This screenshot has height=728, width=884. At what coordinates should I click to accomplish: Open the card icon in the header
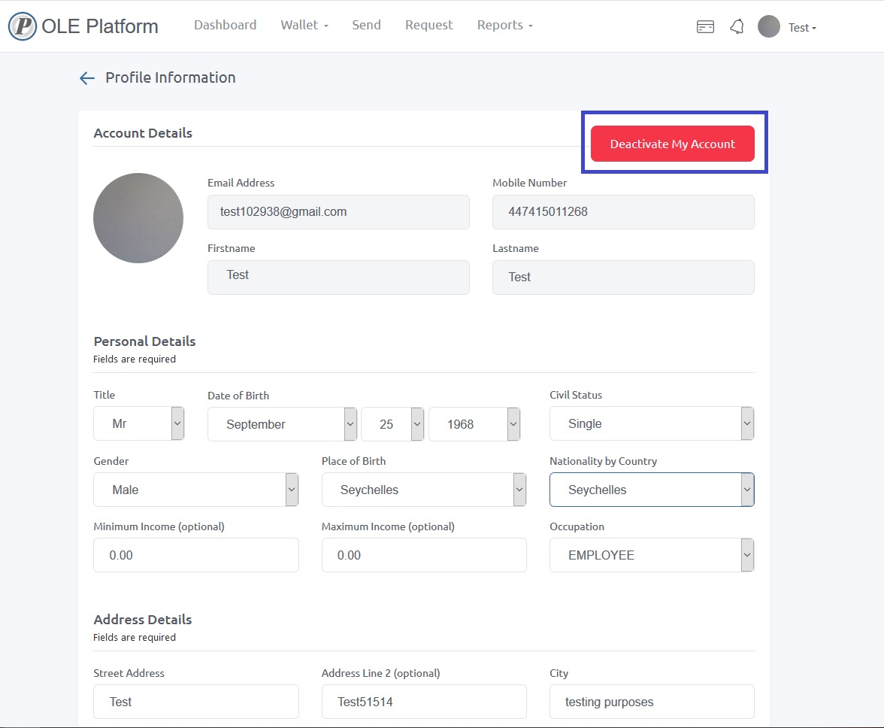[x=705, y=26]
